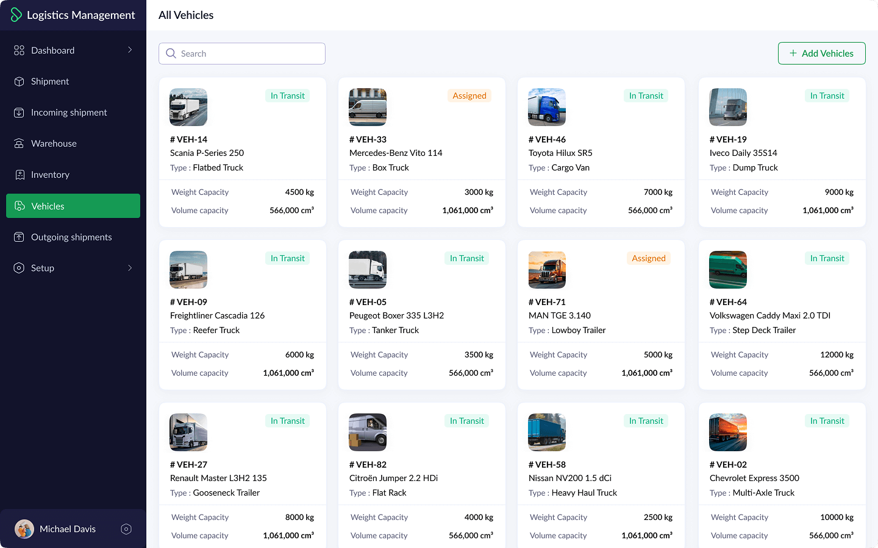Open the VEH-46 blue truck thumbnail
The width and height of the screenshot is (878, 548).
coord(547,107)
